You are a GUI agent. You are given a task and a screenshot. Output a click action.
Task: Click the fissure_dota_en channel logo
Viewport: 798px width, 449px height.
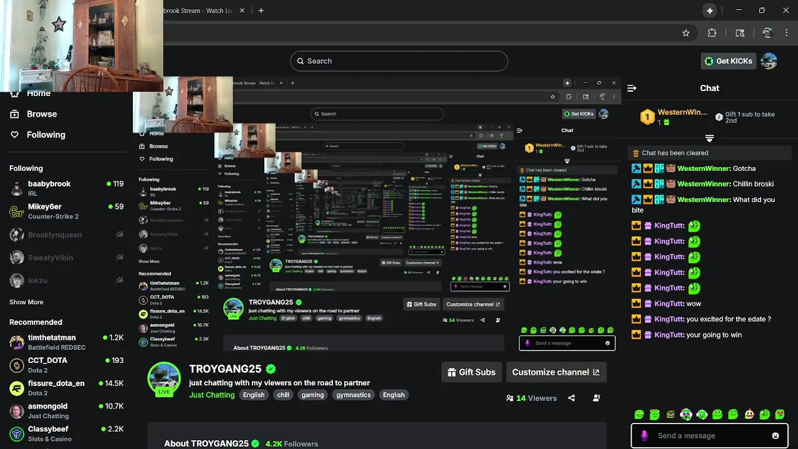coord(17,388)
